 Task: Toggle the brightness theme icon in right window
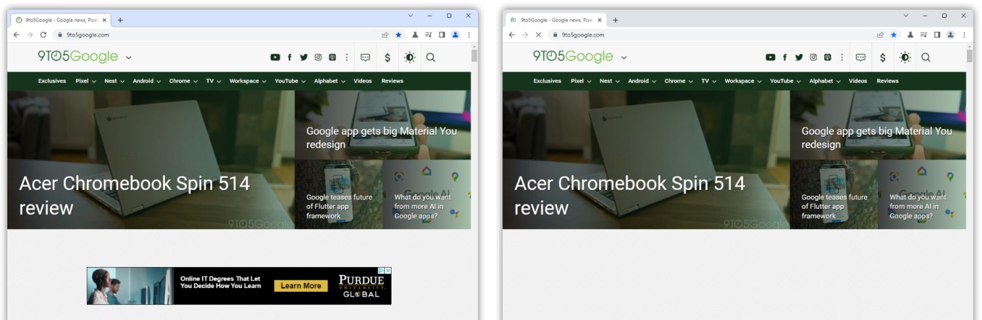pos(905,58)
